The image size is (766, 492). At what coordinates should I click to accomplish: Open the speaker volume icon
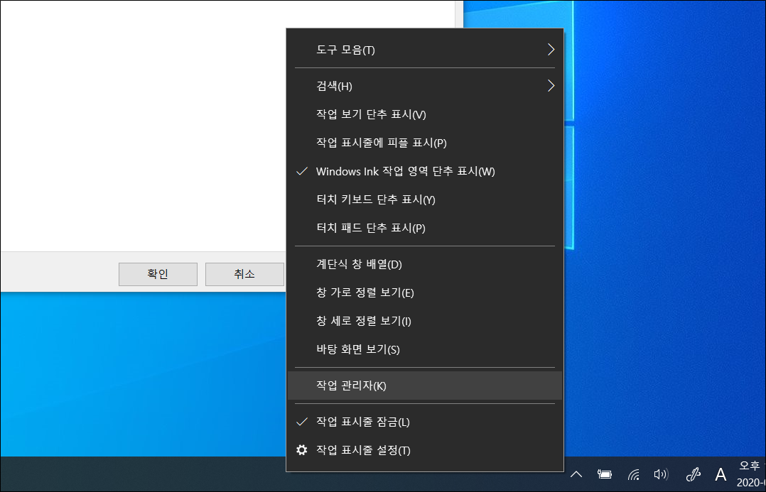coord(660,474)
